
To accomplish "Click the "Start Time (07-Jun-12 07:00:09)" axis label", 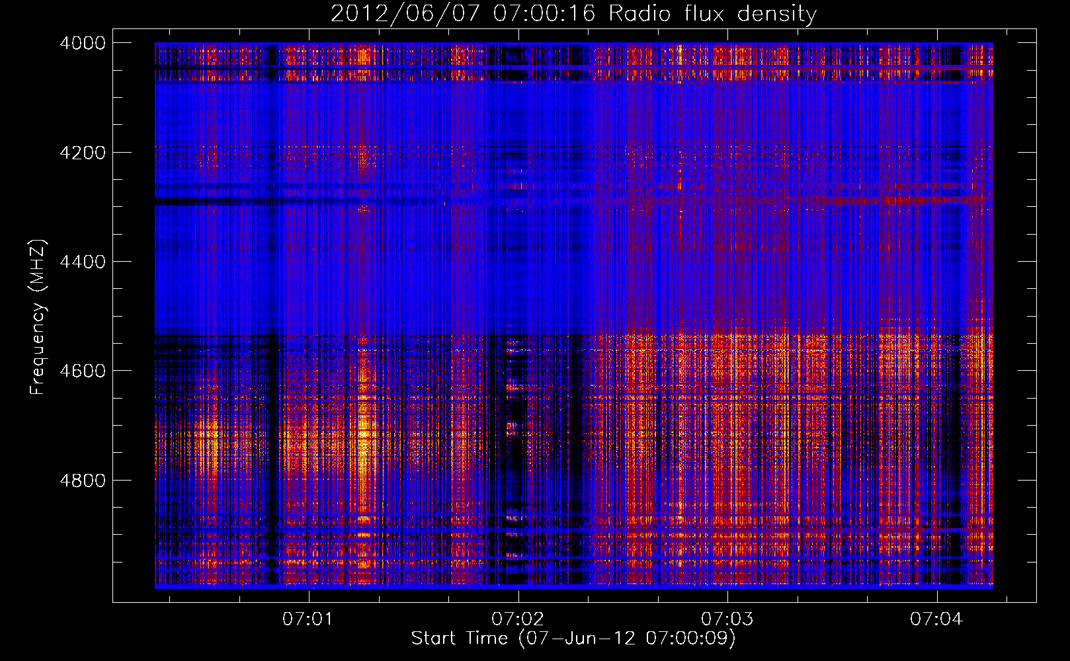I will pyautogui.click(x=573, y=639).
